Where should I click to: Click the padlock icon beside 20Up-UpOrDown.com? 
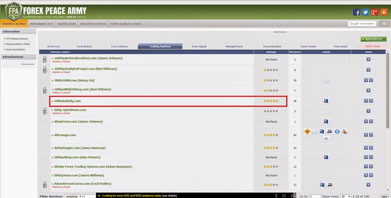pos(45,111)
